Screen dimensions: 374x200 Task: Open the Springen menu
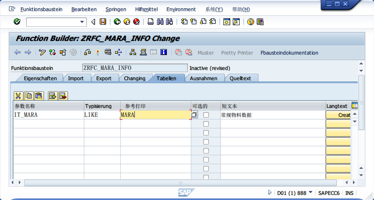[116, 9]
